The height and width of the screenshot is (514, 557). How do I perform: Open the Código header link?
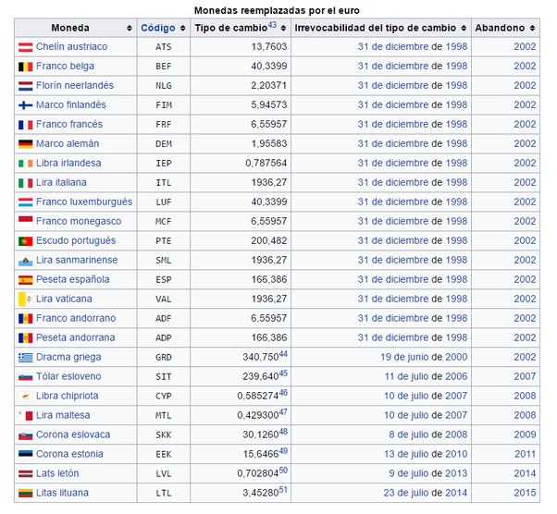158,28
